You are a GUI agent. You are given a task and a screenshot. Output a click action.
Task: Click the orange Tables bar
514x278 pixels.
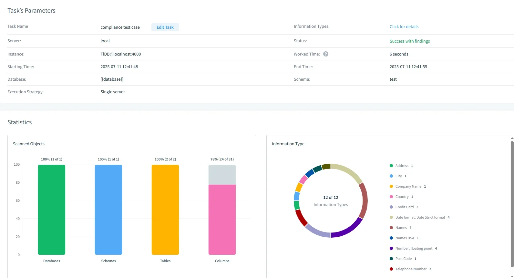coord(165,210)
